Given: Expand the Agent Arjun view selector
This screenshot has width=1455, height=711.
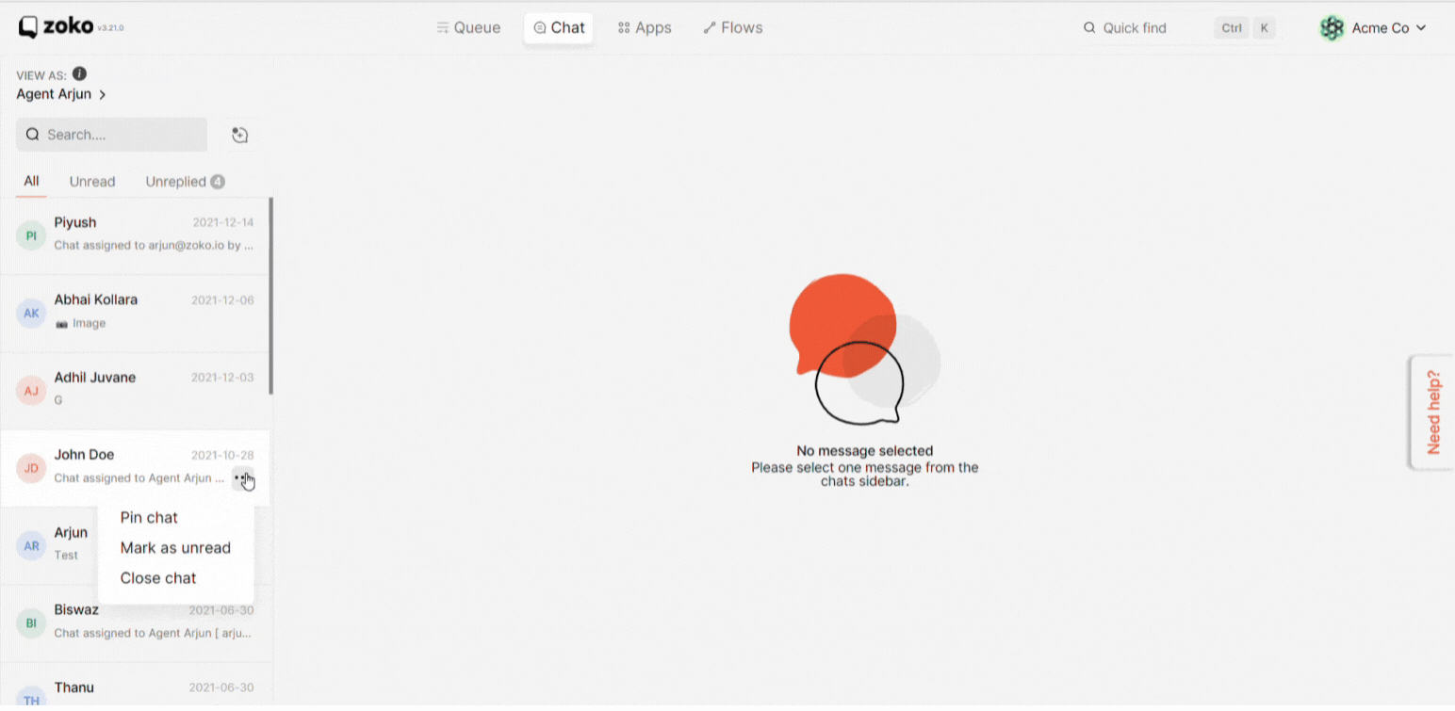Looking at the screenshot, I should pos(61,94).
